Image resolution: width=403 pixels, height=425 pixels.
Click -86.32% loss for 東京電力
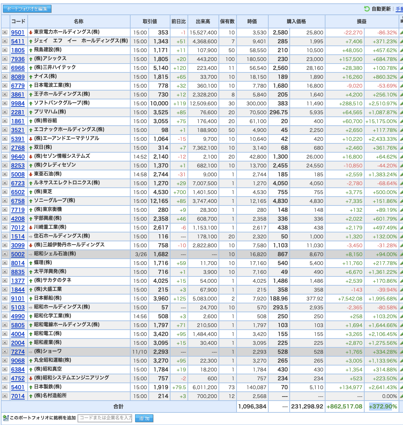pos(387,33)
